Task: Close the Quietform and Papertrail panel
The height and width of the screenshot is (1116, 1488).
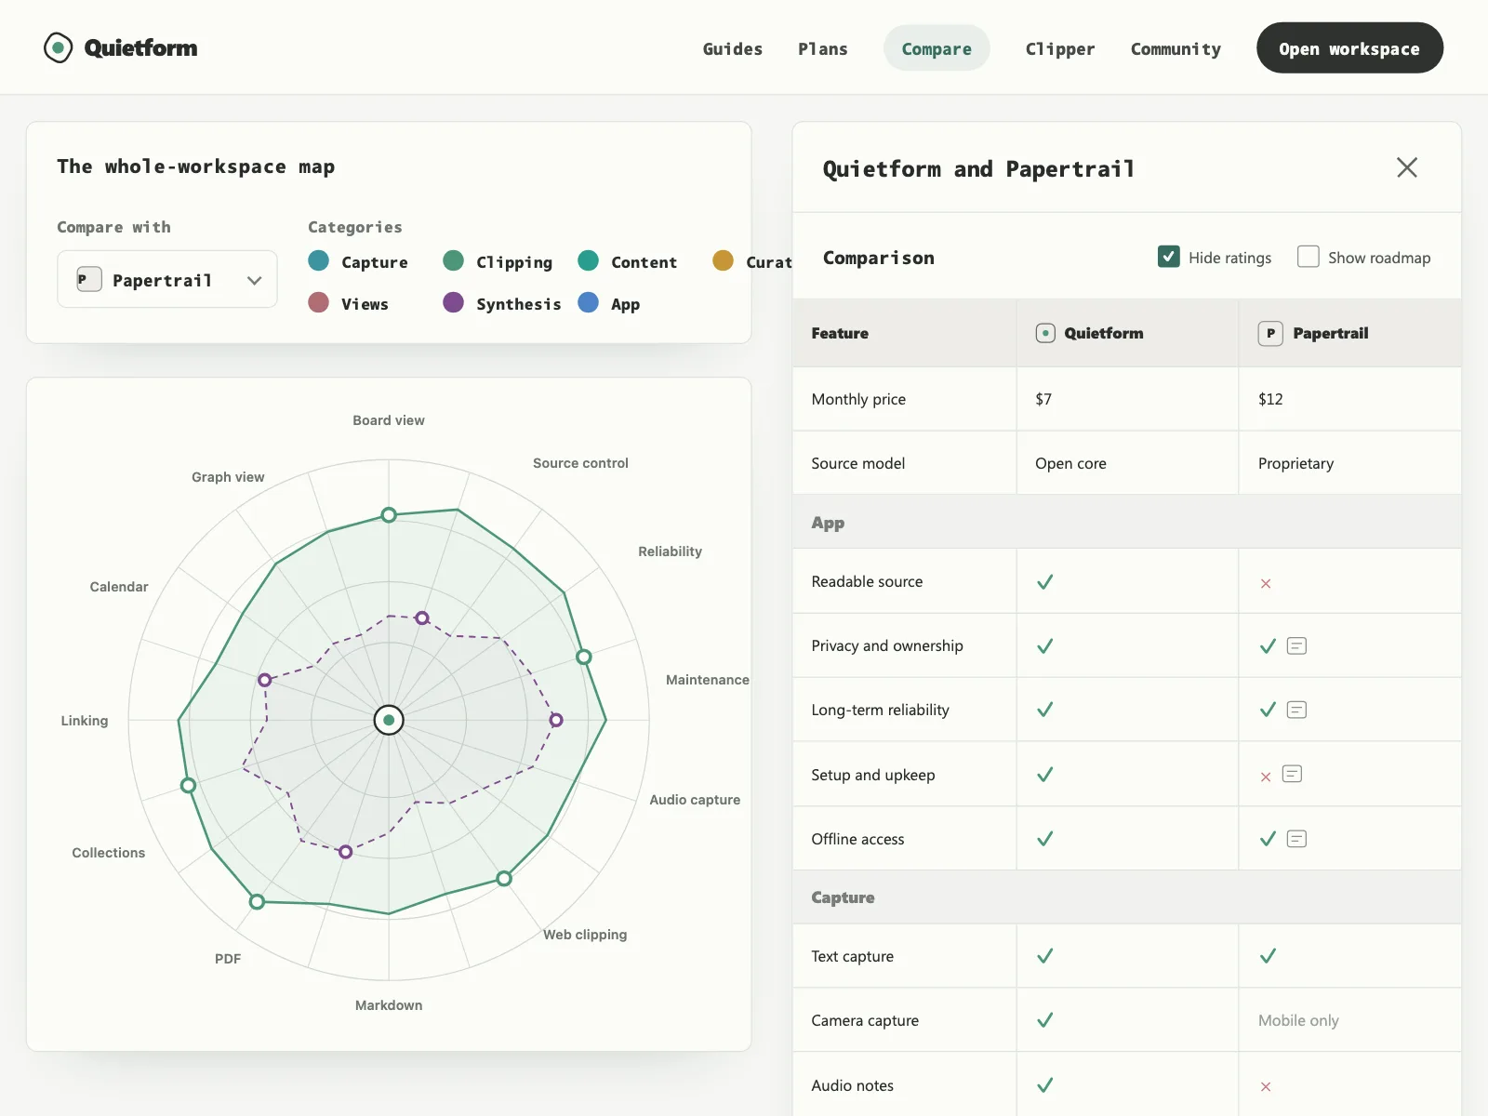Action: [1407, 167]
